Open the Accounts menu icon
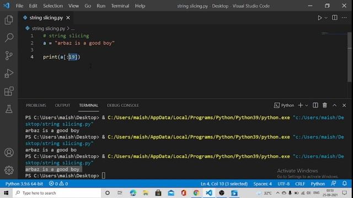353x198 pixels. pos(9,153)
